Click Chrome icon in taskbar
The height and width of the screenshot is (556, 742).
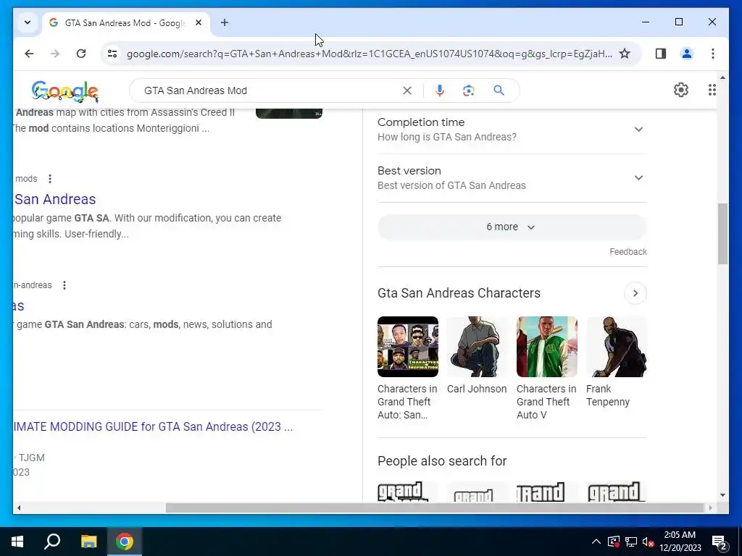(x=125, y=542)
